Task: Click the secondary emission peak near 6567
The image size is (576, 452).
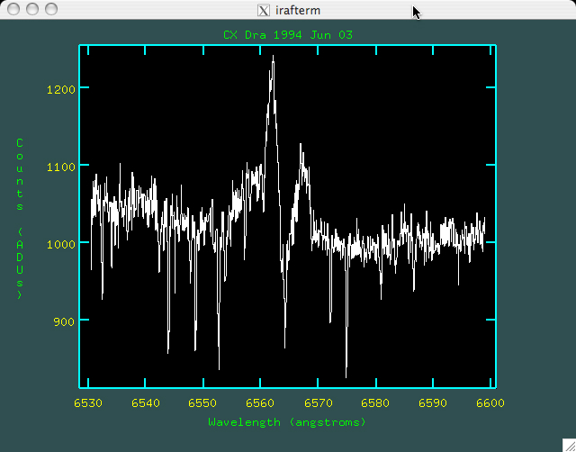Action: 301,147
